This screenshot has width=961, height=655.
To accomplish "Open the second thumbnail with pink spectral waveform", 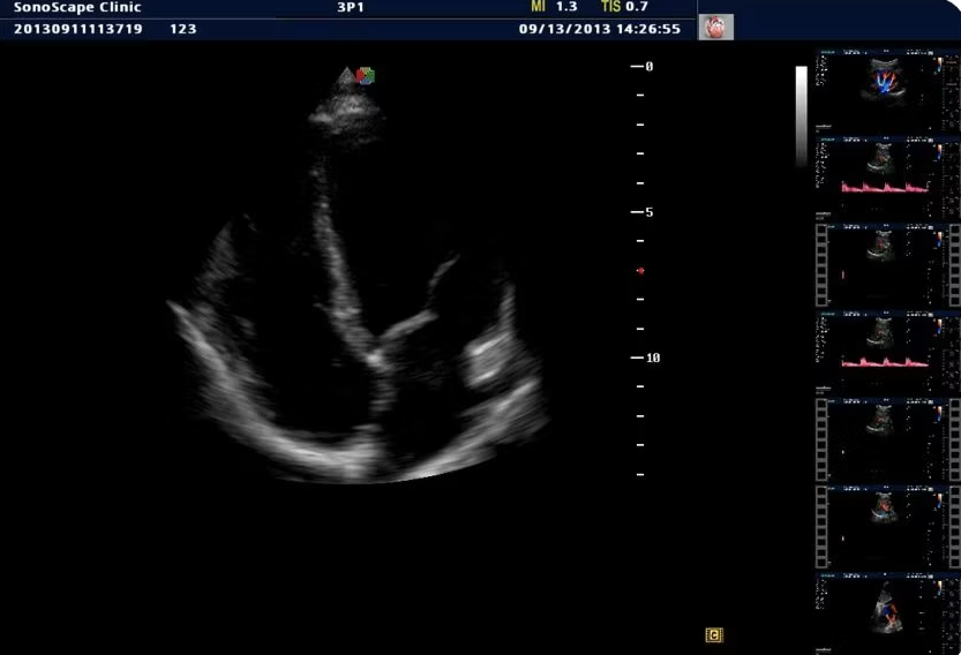I will (887, 179).
